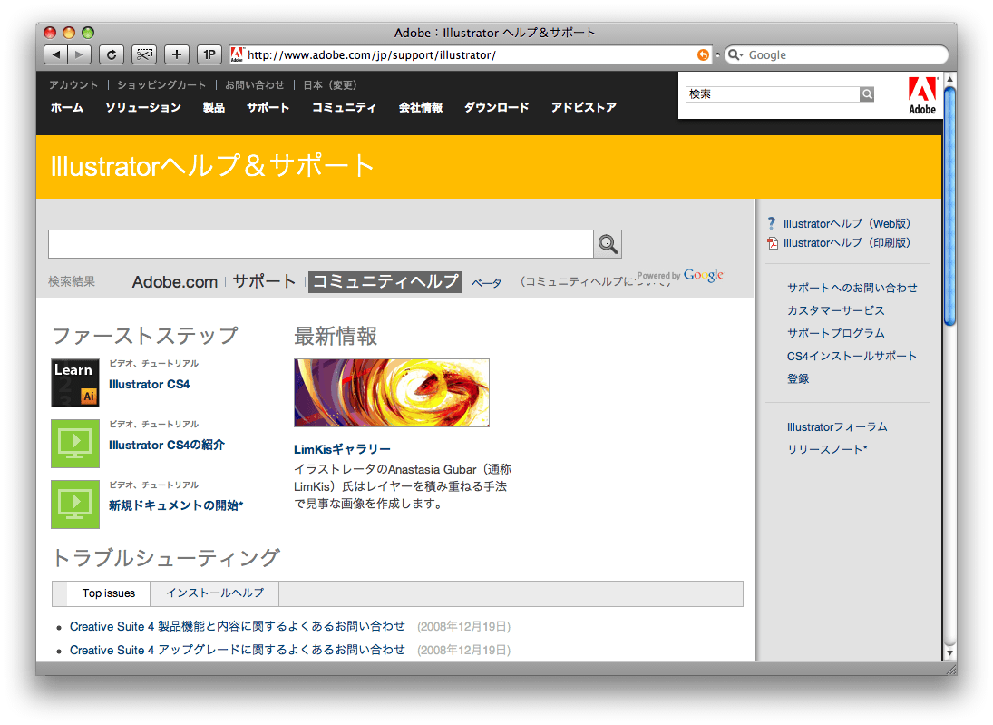Open the サポート navigation menu
Viewport: 993px width, 725px height.
[268, 108]
